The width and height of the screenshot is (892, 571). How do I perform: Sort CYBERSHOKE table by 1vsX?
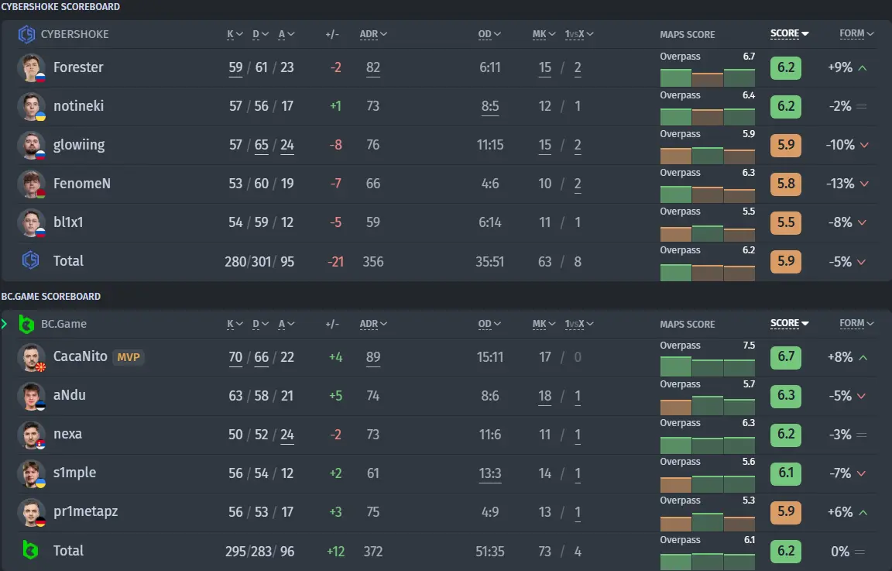[x=579, y=34]
